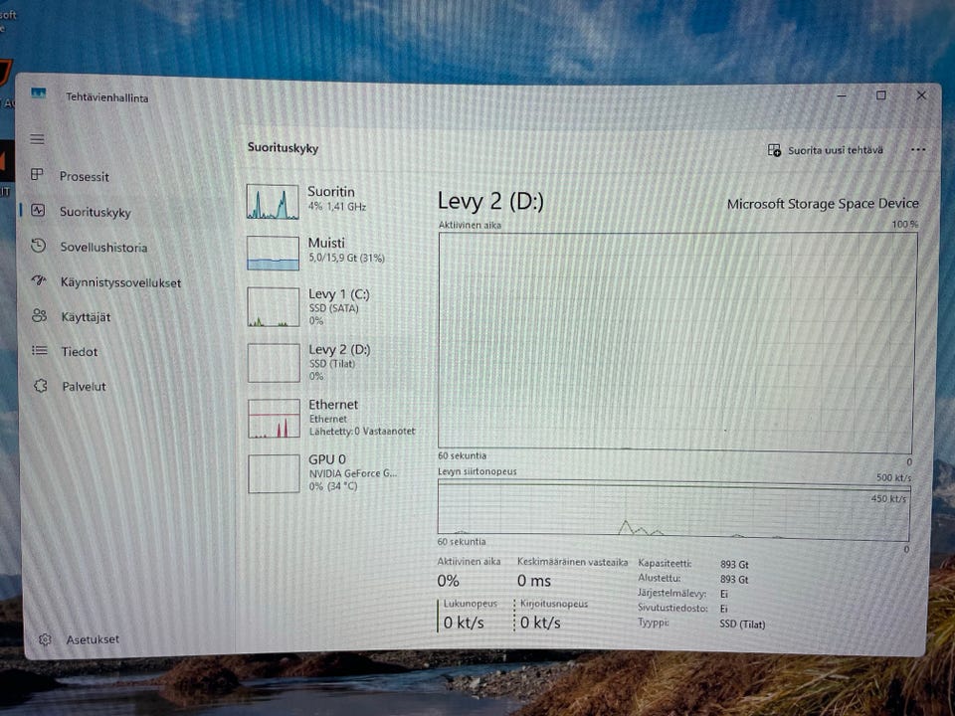Open the hamburger navigation menu

pos(37,139)
